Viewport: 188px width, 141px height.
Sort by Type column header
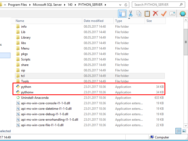(129, 21)
